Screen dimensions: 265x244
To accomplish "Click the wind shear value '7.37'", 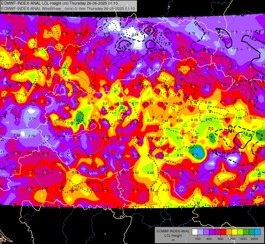I will click(x=150, y=121).
